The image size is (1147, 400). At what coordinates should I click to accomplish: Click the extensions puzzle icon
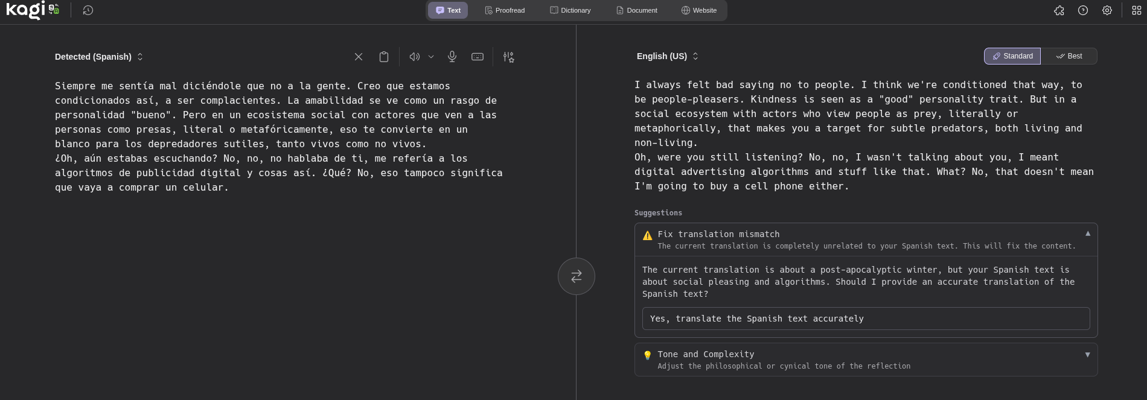(1059, 10)
